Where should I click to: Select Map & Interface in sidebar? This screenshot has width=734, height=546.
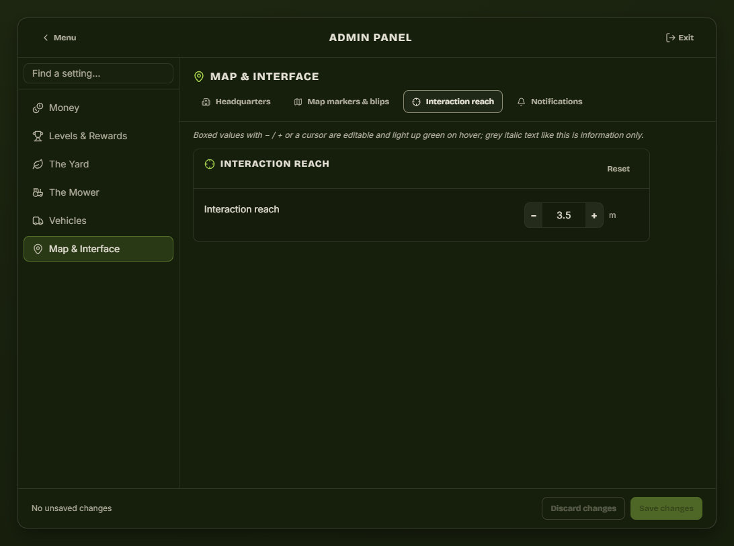point(98,249)
